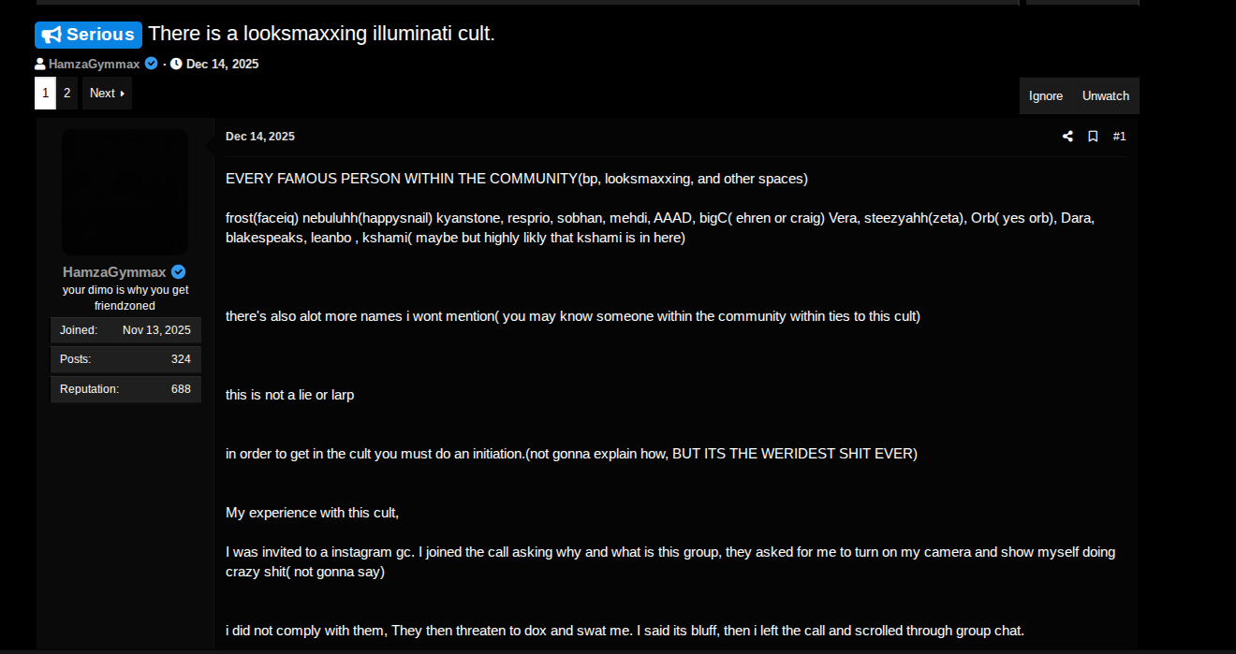Open HamzaGymmax's avatar image
Image resolution: width=1236 pixels, height=654 pixels.
[125, 192]
